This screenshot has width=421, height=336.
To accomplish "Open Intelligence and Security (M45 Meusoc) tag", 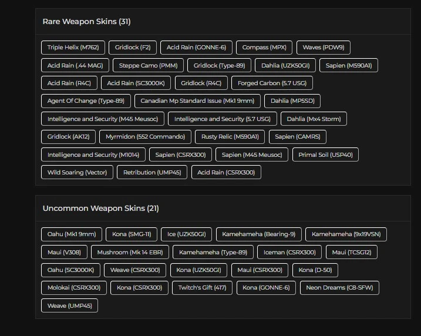I will coord(103,119).
